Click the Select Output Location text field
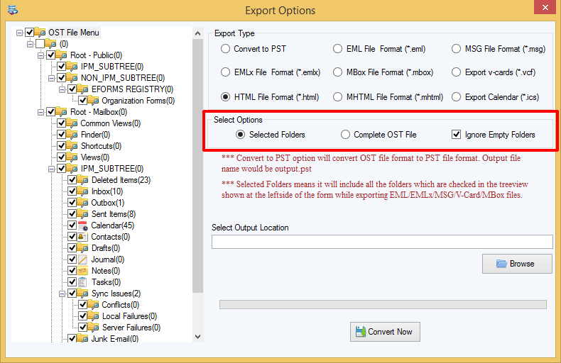Image resolution: width=561 pixels, height=363 pixels. (x=382, y=242)
